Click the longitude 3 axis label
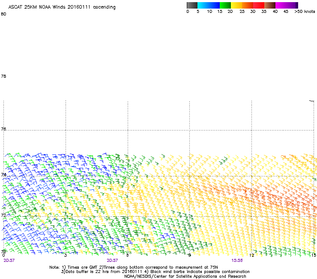The image size is (317, 279). [x=65, y=255]
